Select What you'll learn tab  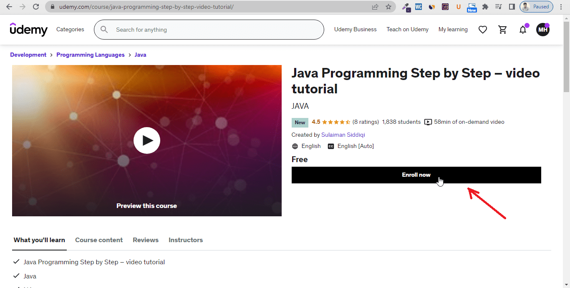(x=39, y=240)
